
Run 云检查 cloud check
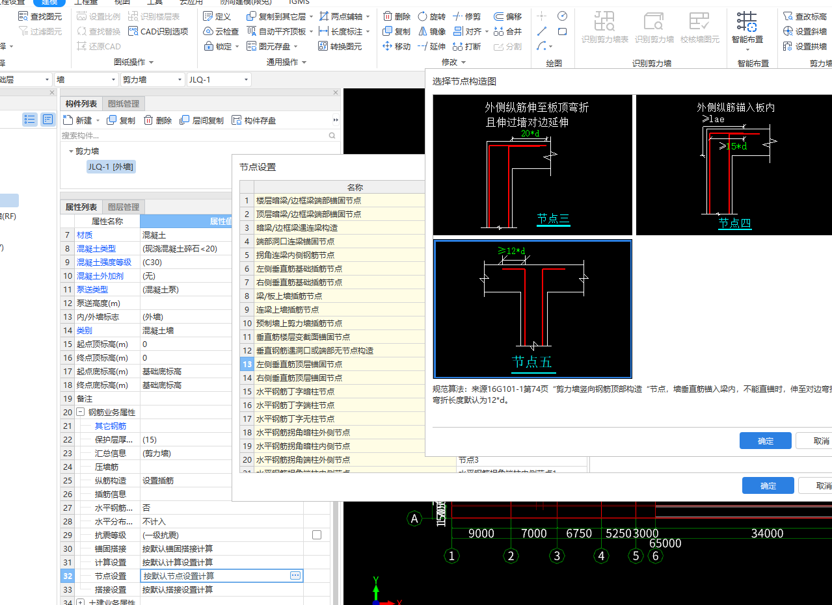(221, 31)
